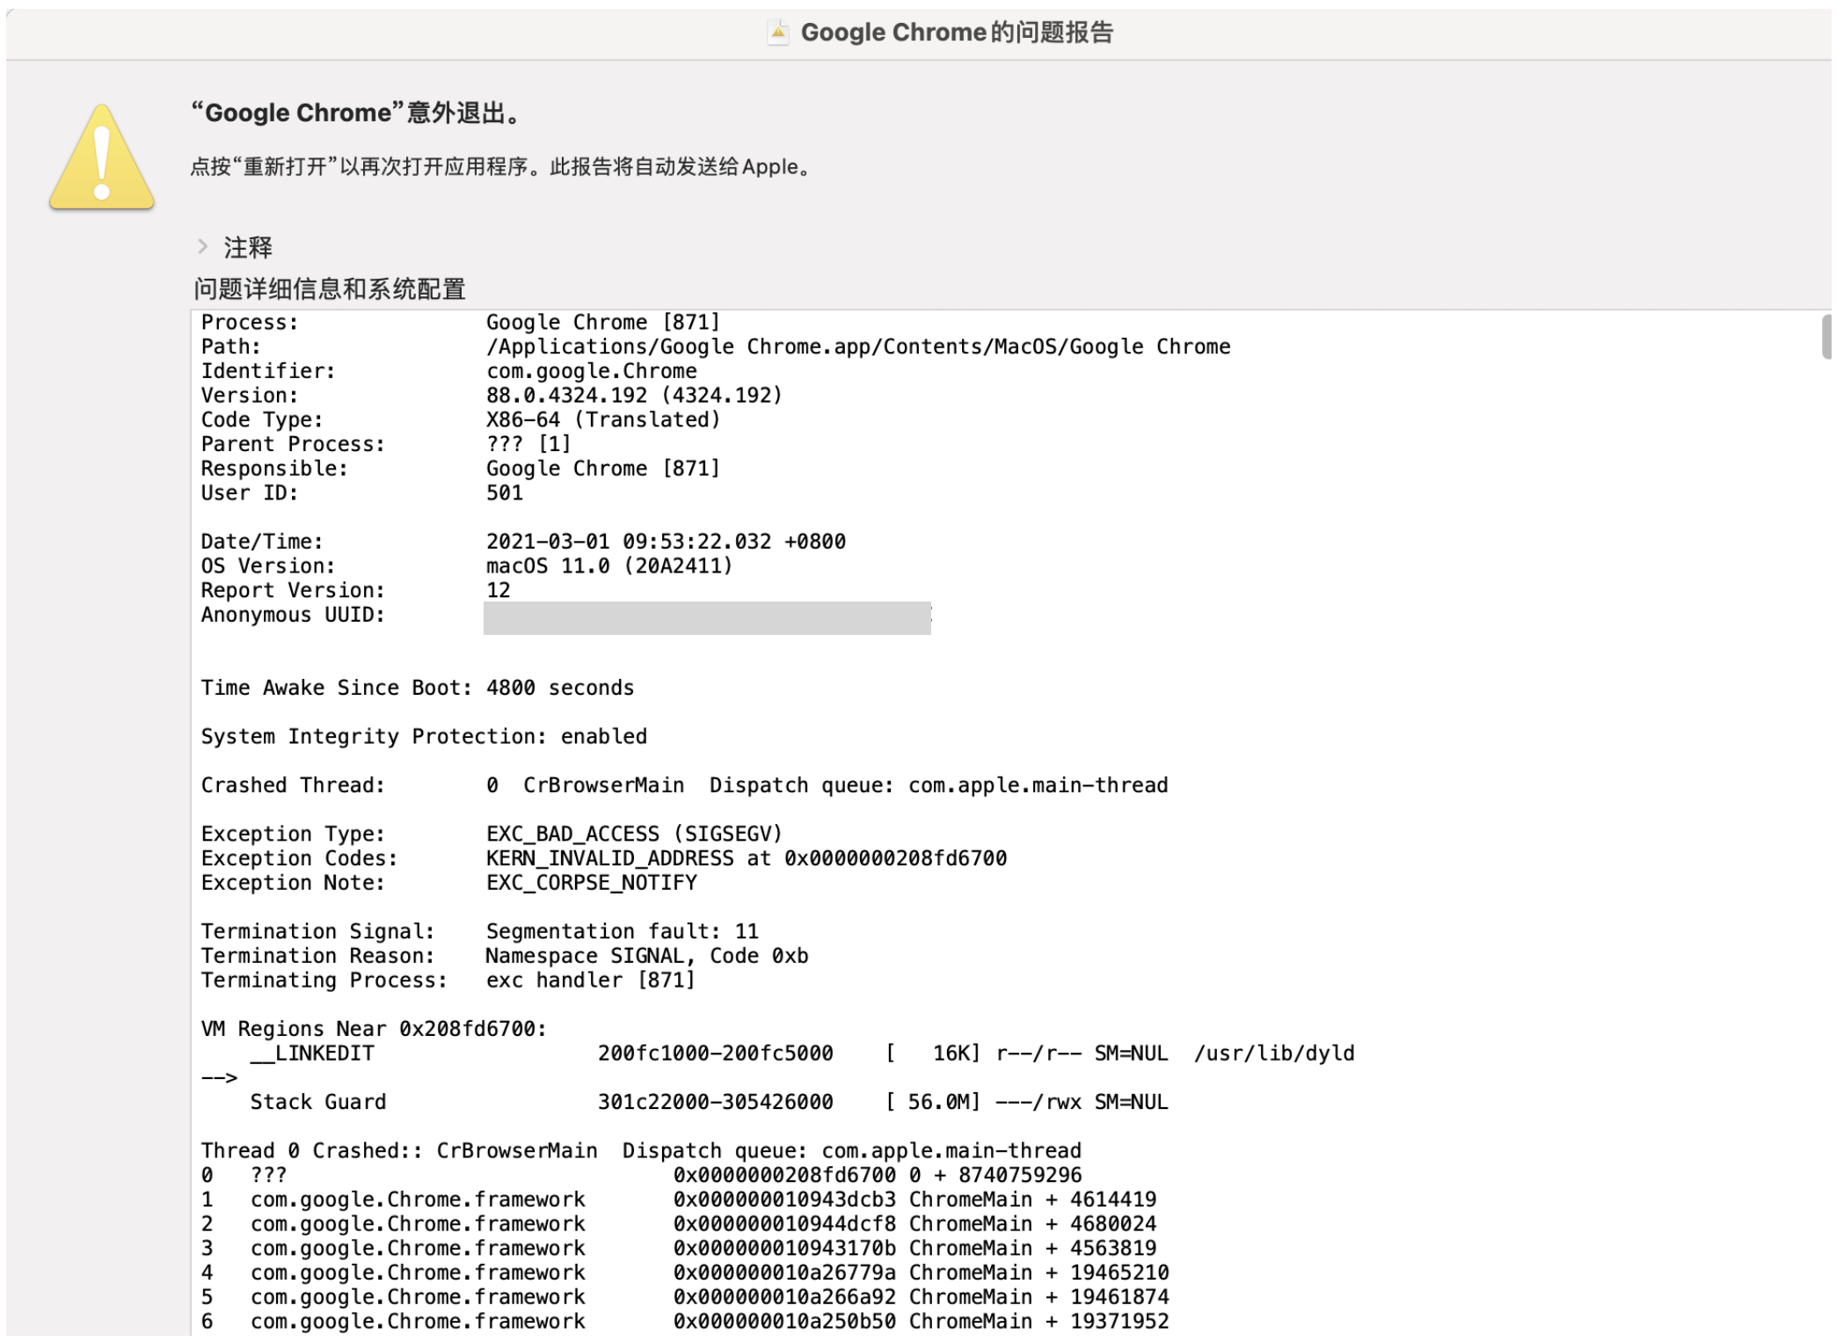Click the 注释 label text
Screen dimensions: 1836x1342
click(x=248, y=248)
